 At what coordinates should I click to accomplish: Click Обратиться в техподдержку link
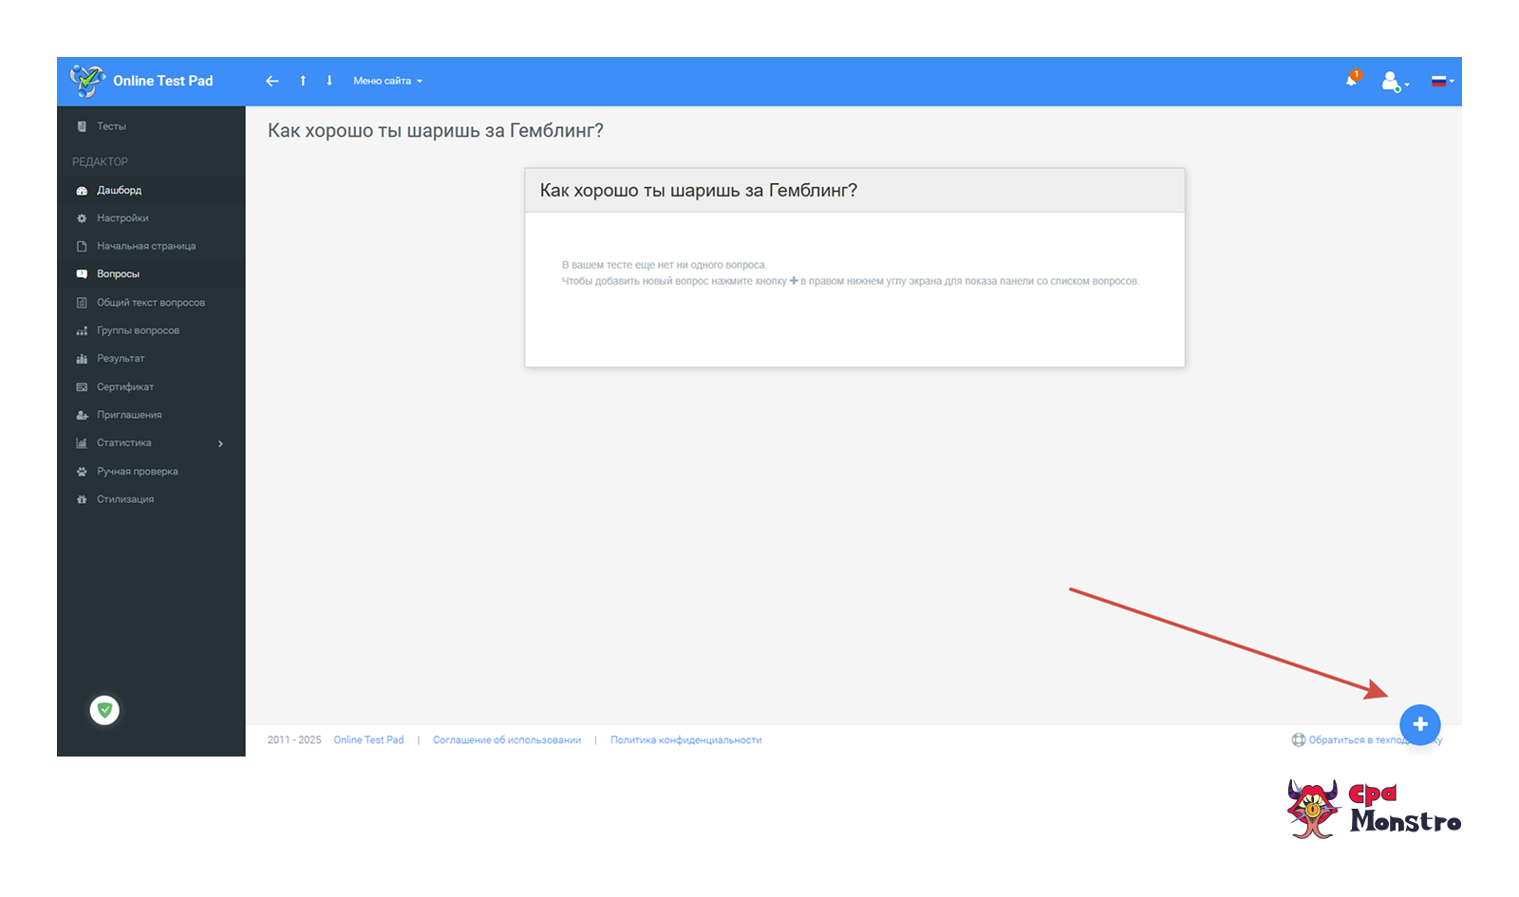[x=1366, y=740]
